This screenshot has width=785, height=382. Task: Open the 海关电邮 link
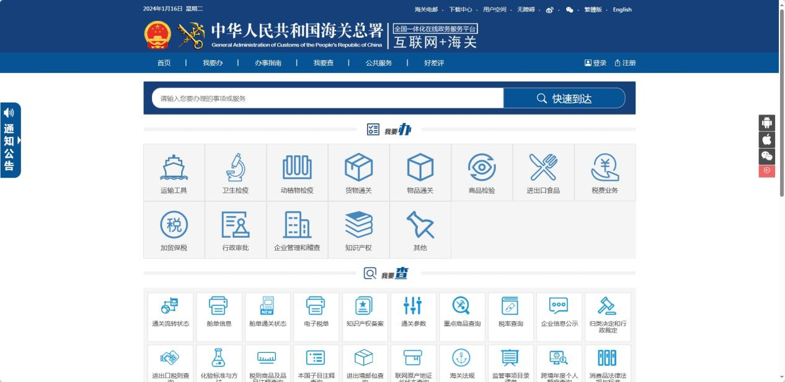[x=426, y=10]
